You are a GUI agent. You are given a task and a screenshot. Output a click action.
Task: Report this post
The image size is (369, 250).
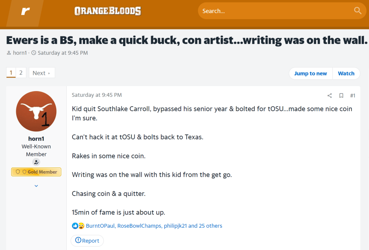pos(87,241)
